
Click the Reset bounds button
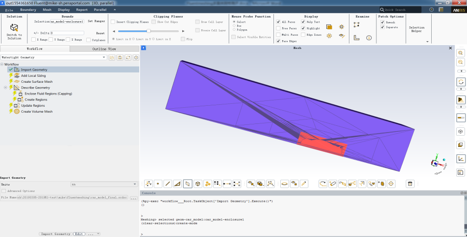click(100, 33)
